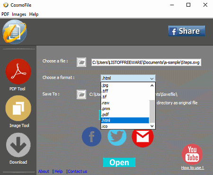
Task: Click the Facebook Share button
Action: click(186, 31)
